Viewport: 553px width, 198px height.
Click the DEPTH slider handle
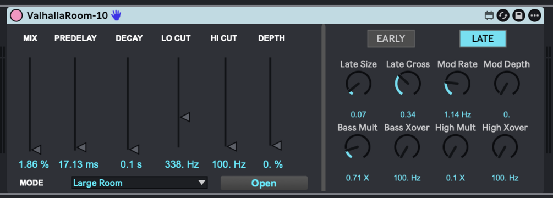pos(276,145)
